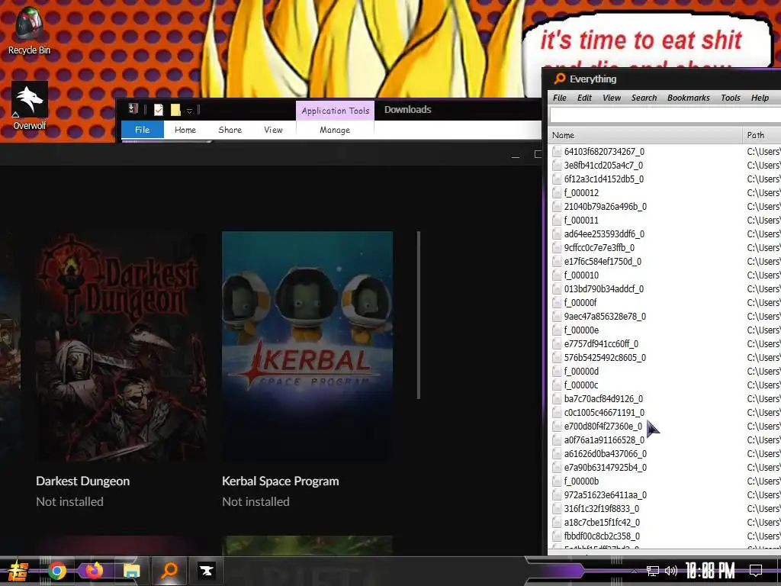Open the Manage ribbon tab
781x586 pixels.
pos(335,130)
